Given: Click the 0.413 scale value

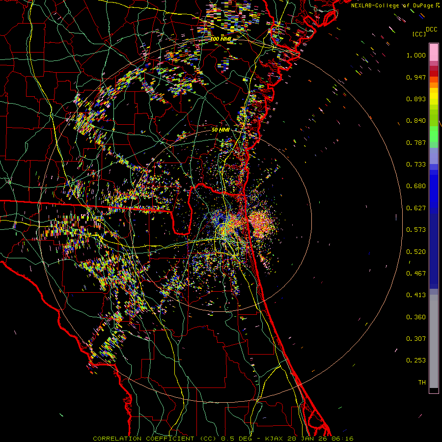Looking at the screenshot, I should click(416, 295).
